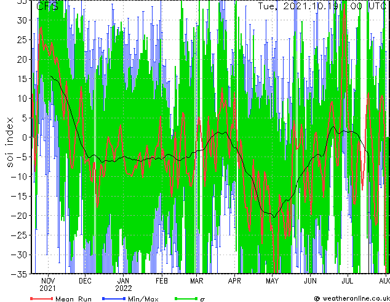Click the σ legend label
The width and height of the screenshot is (390, 302).
pyautogui.click(x=202, y=300)
